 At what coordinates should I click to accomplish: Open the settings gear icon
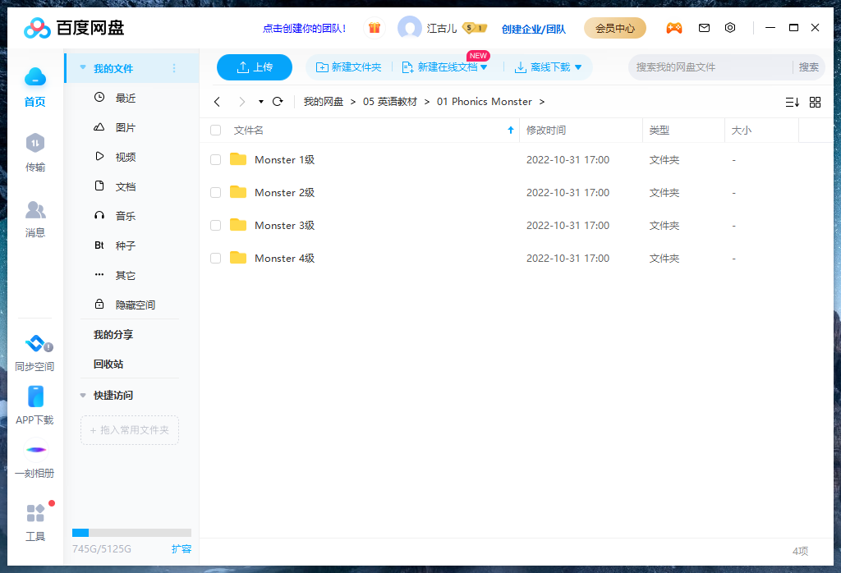[x=730, y=27]
